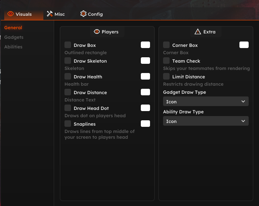Click the warning triangle icon beside Extra
Screen dimensions: 259x206
[198, 32]
